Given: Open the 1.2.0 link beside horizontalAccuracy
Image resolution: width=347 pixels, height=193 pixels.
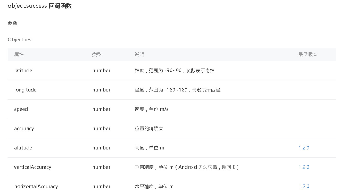Looking at the screenshot, I should click(304, 186).
